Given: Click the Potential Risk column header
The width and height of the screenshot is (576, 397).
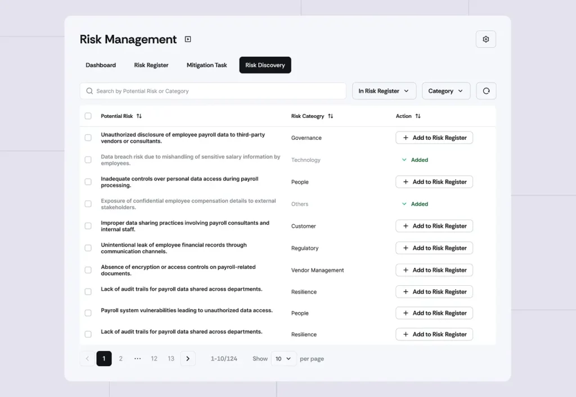Looking at the screenshot, I should click(117, 116).
